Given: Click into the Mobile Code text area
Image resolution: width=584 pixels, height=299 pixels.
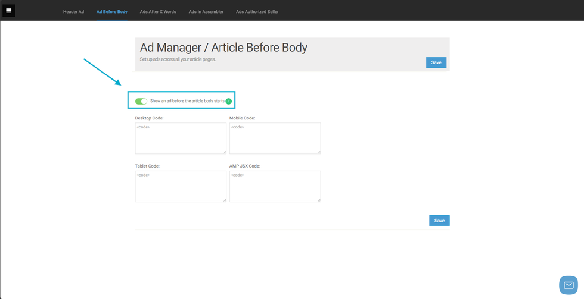Looking at the screenshot, I should pos(275,138).
